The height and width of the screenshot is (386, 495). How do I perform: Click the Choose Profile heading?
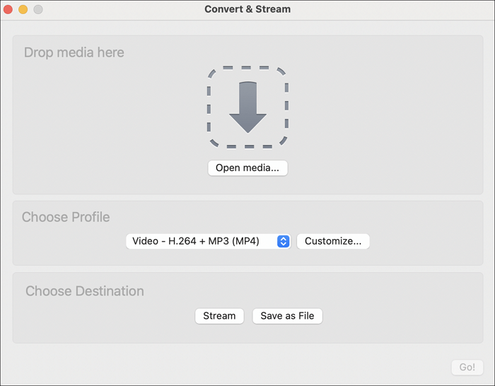(x=66, y=218)
